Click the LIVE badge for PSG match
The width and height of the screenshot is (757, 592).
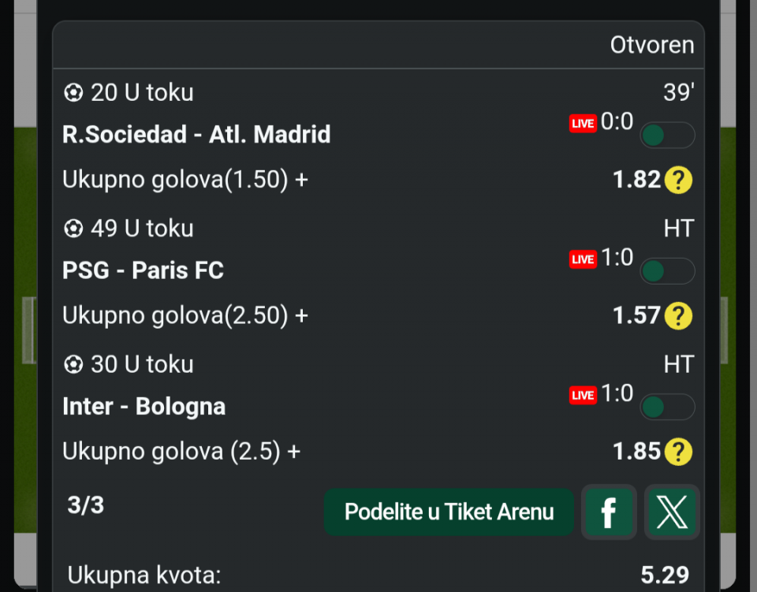[583, 259]
